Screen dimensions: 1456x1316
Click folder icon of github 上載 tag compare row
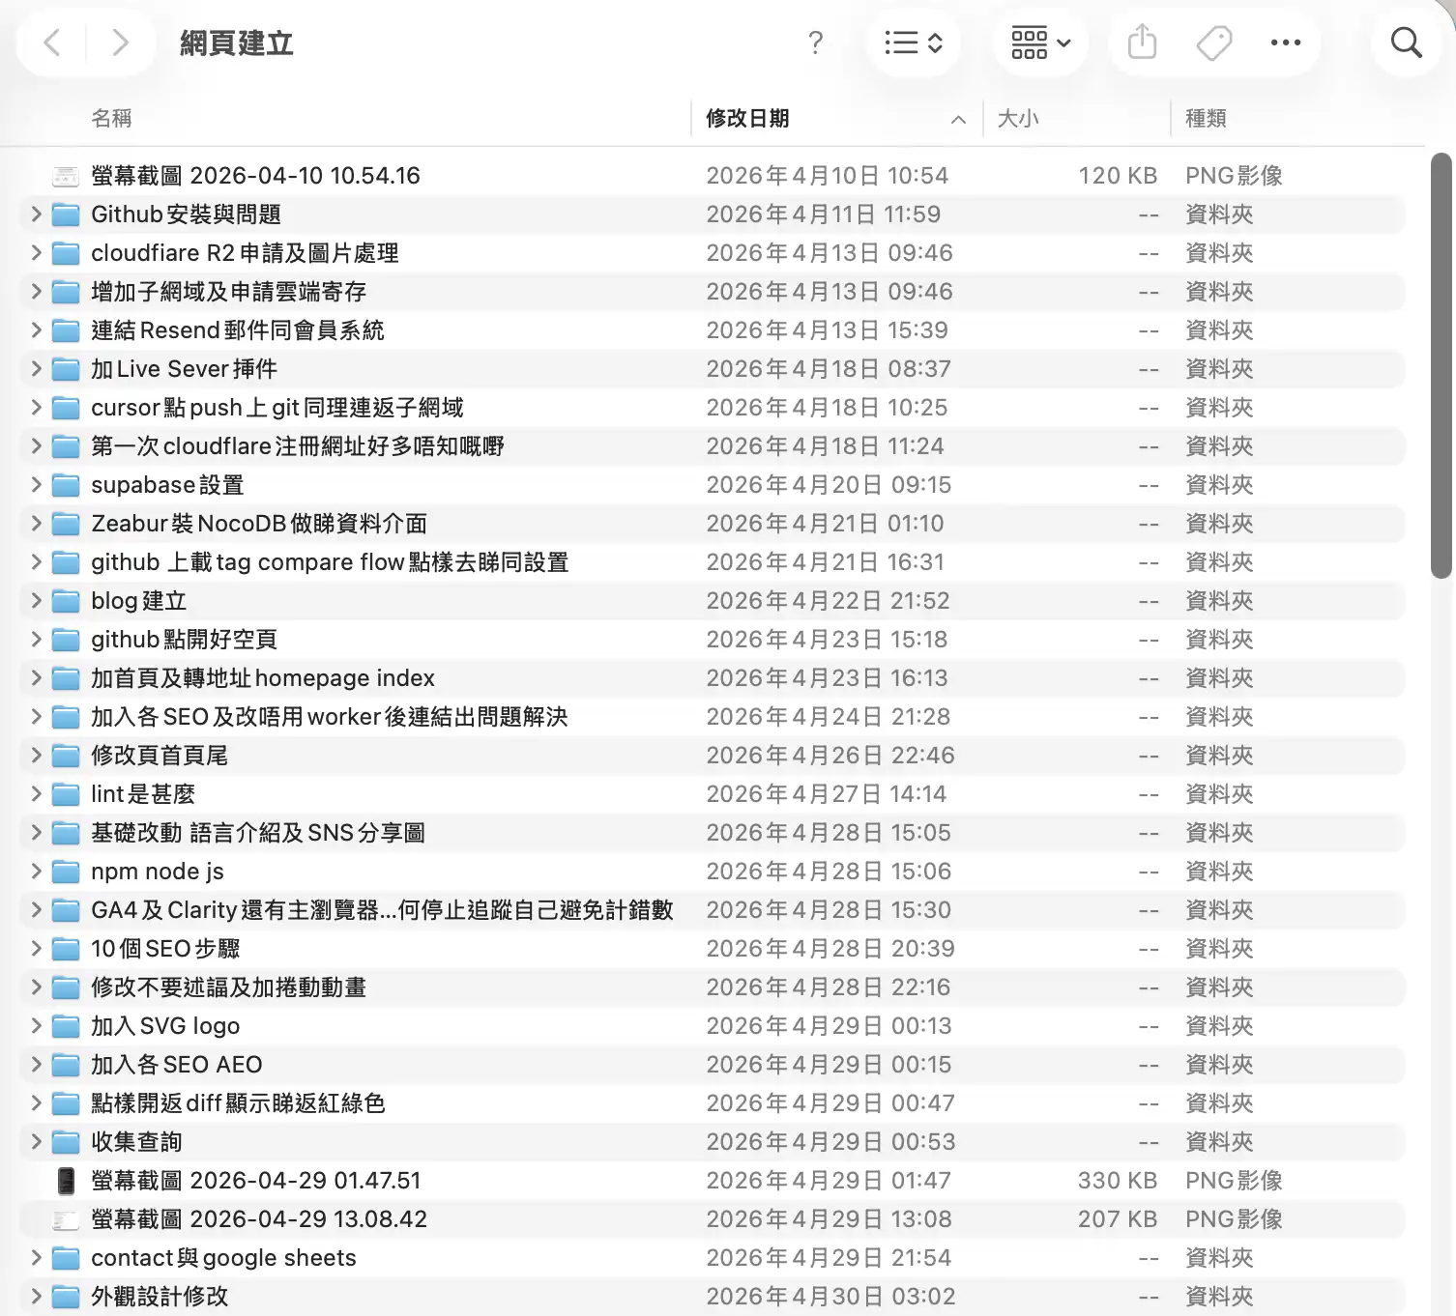(66, 562)
